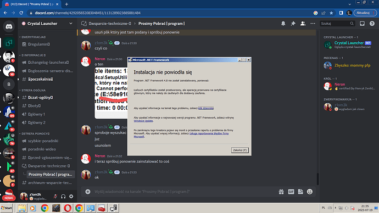The width and height of the screenshot is (379, 213).
Task: Open the emoji picker
Action: click(x=310, y=192)
